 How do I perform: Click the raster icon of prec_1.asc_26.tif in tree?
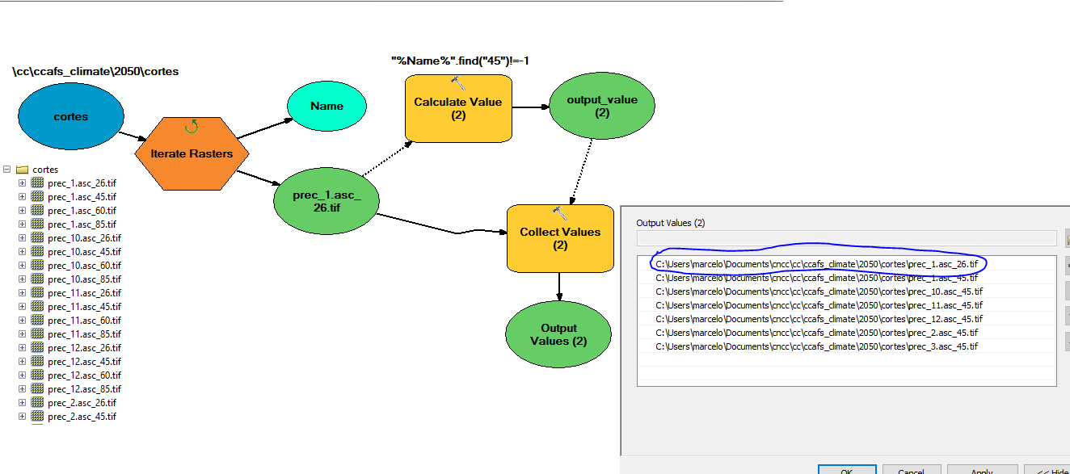point(37,183)
